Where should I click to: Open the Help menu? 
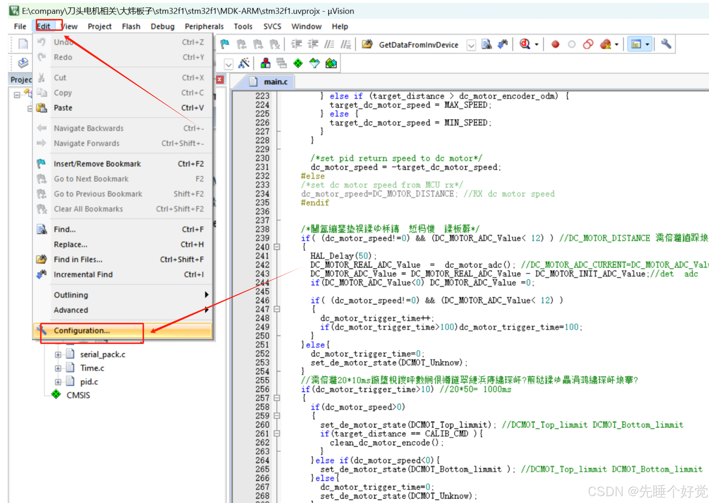[x=340, y=27]
